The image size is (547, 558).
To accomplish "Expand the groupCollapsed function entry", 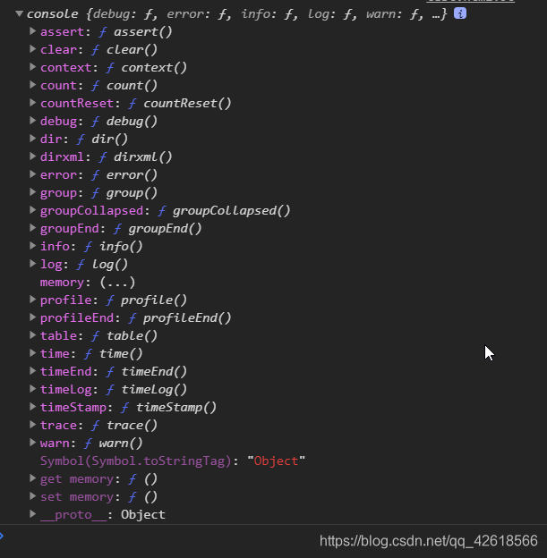I will click(32, 210).
